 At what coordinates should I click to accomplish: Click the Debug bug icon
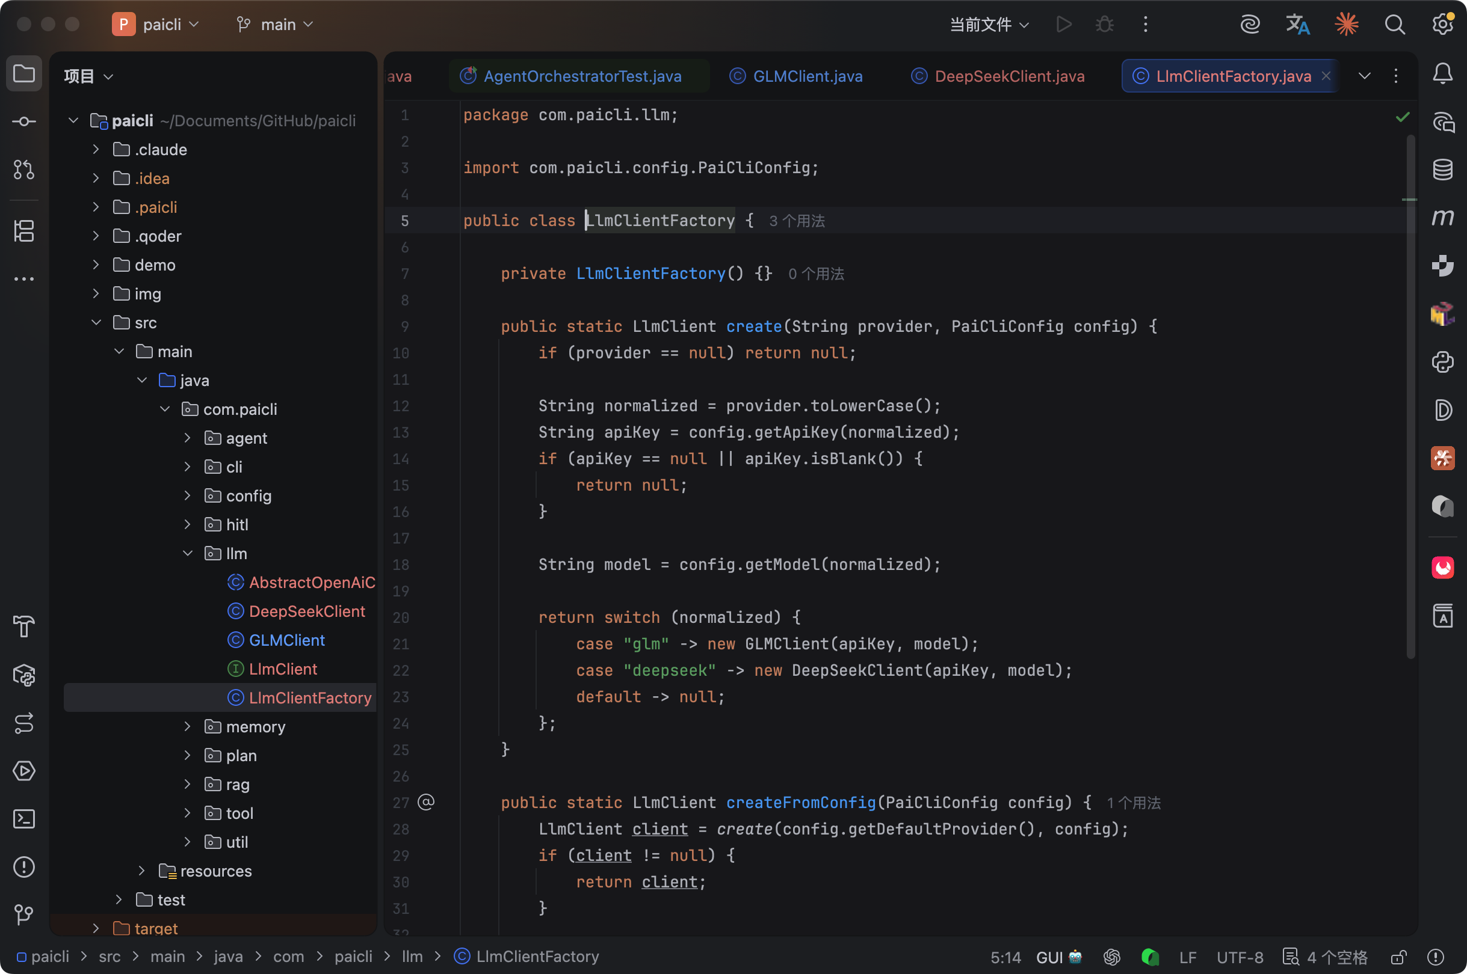coord(1105,25)
